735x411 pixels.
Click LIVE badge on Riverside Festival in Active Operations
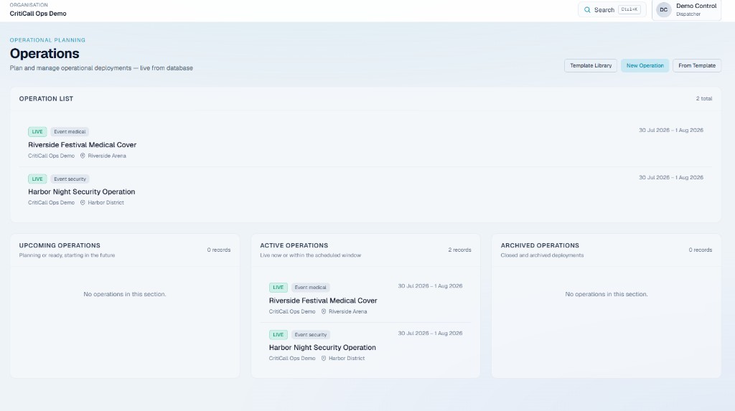(278, 288)
